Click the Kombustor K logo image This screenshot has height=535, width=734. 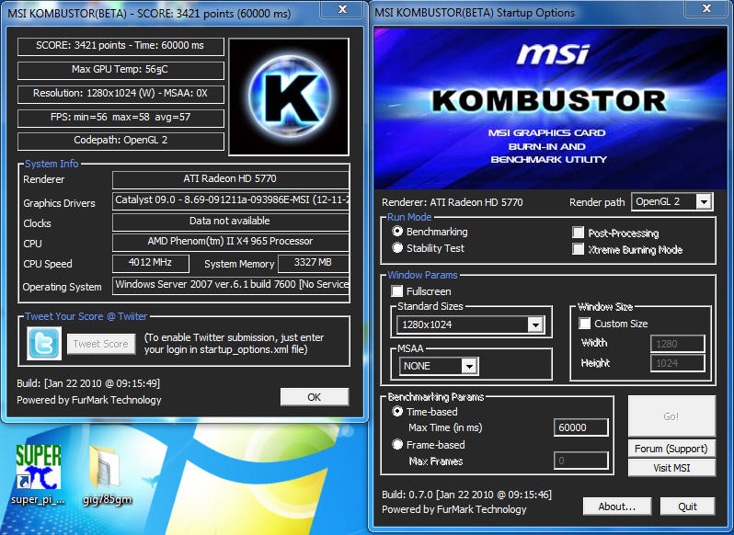(289, 97)
